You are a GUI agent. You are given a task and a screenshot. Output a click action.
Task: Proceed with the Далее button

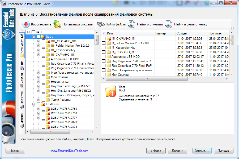pos(177,151)
